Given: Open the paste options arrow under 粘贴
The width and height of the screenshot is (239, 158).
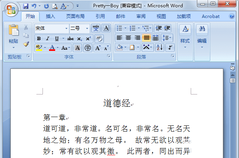Looking at the screenshot, I should [13, 47].
